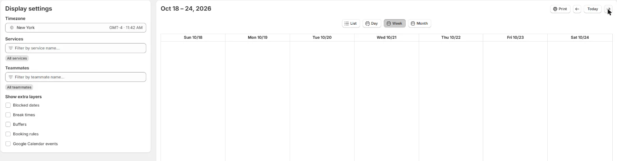Click the Fri 10/23 column header
This screenshot has width=617, height=161.
coord(515,38)
